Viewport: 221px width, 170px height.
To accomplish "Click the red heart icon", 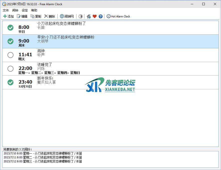I will click(95, 16).
